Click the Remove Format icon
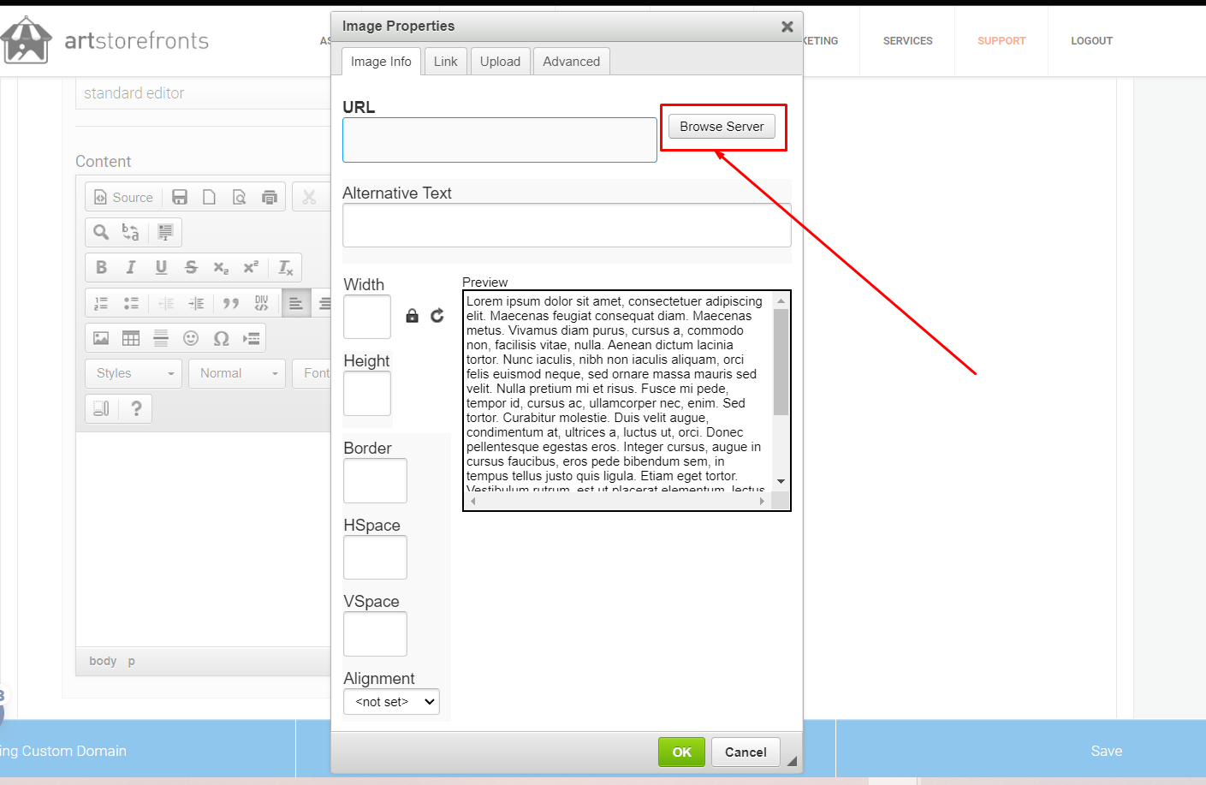Viewport: 1206px width, 785px height. (286, 267)
